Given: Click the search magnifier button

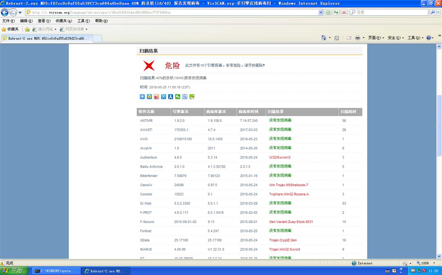Looking at the screenshot, I should pos(433,12).
